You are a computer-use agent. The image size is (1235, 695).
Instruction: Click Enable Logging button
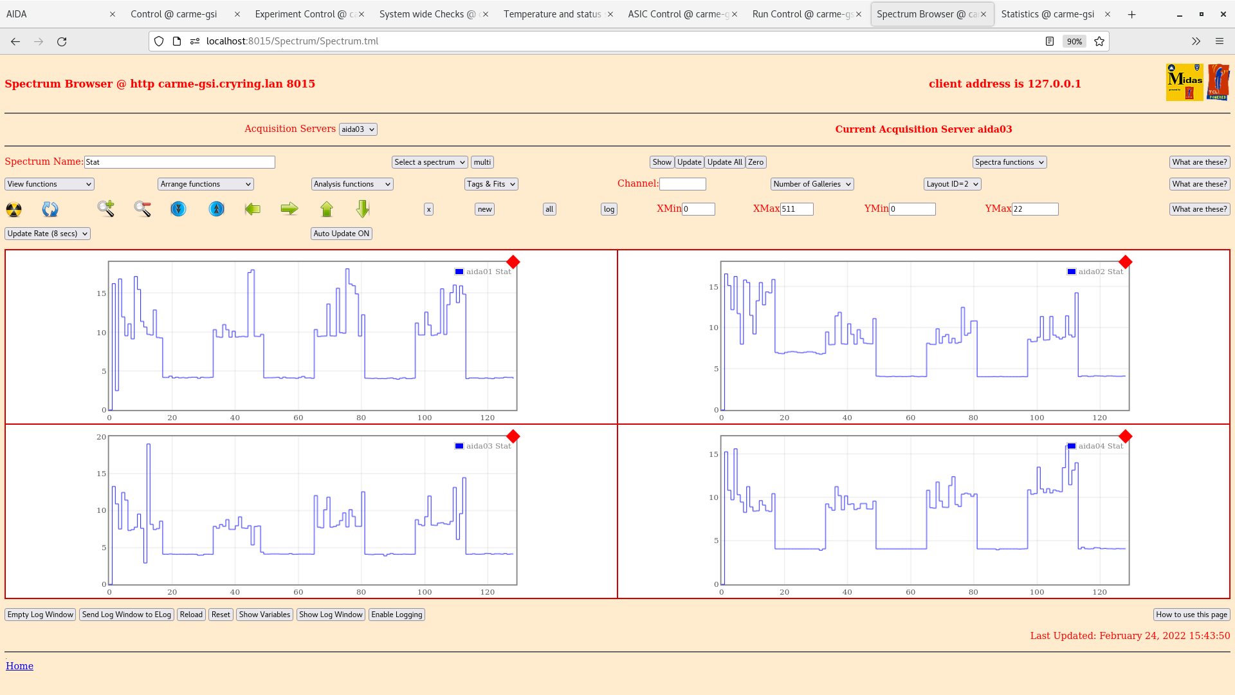(396, 615)
